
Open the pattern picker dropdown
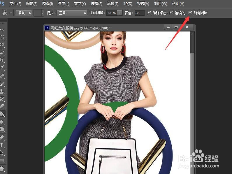pyautogui.click(x=43, y=13)
